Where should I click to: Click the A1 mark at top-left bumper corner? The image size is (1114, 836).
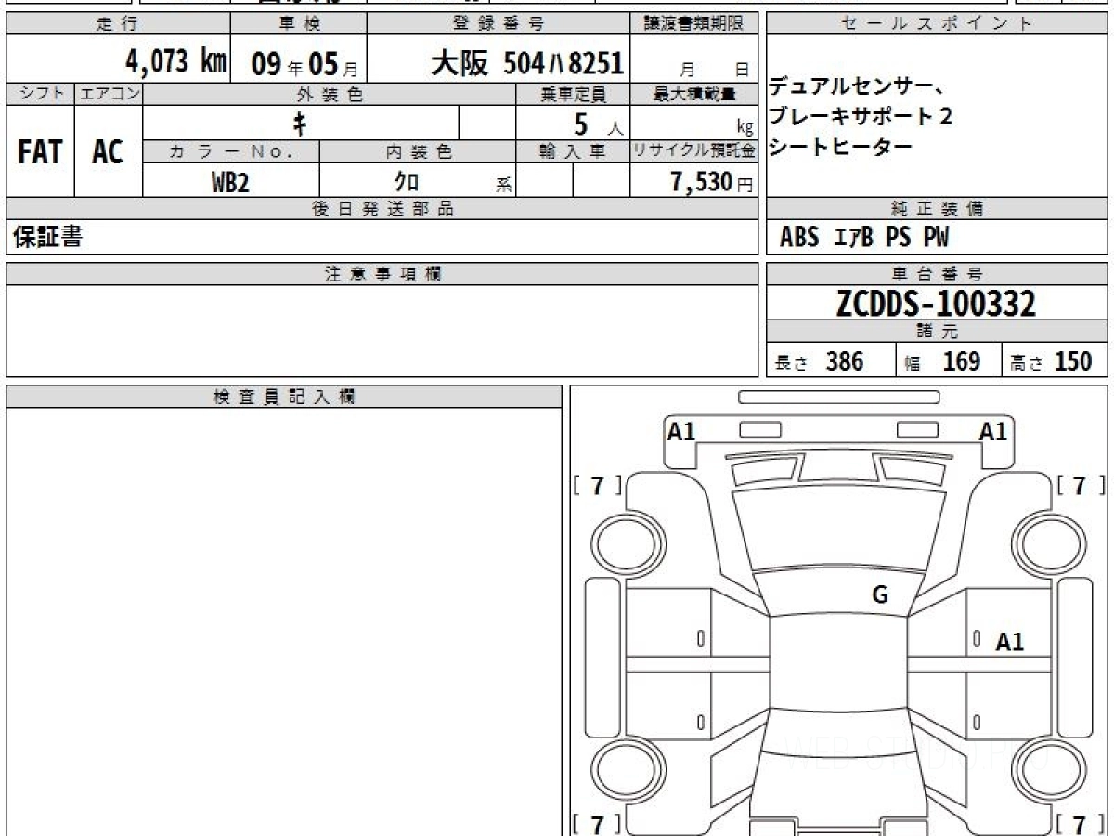pyautogui.click(x=681, y=432)
